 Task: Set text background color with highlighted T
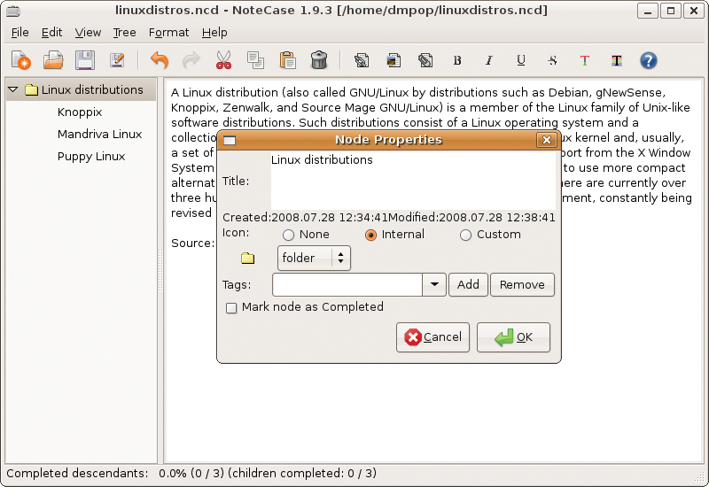click(617, 60)
